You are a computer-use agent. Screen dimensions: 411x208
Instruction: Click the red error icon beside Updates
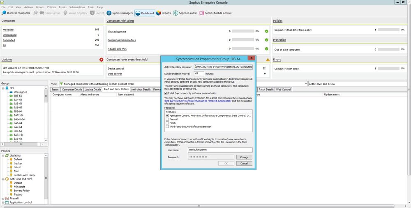pos(102,60)
